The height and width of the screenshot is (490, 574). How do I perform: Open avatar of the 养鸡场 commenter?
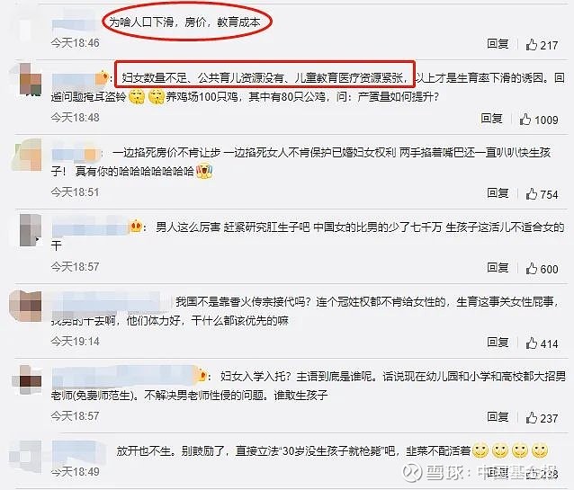pos(31,79)
